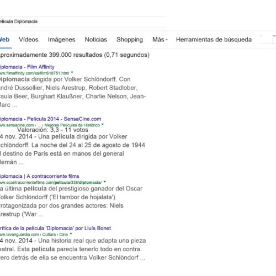Viewport: 276px width, 276px height.
Task: Open the Shopping tab
Action: 130,40
